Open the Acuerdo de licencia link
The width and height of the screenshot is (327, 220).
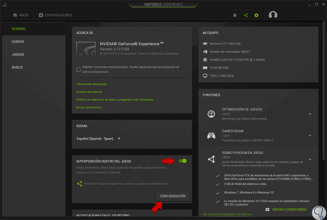89,92
